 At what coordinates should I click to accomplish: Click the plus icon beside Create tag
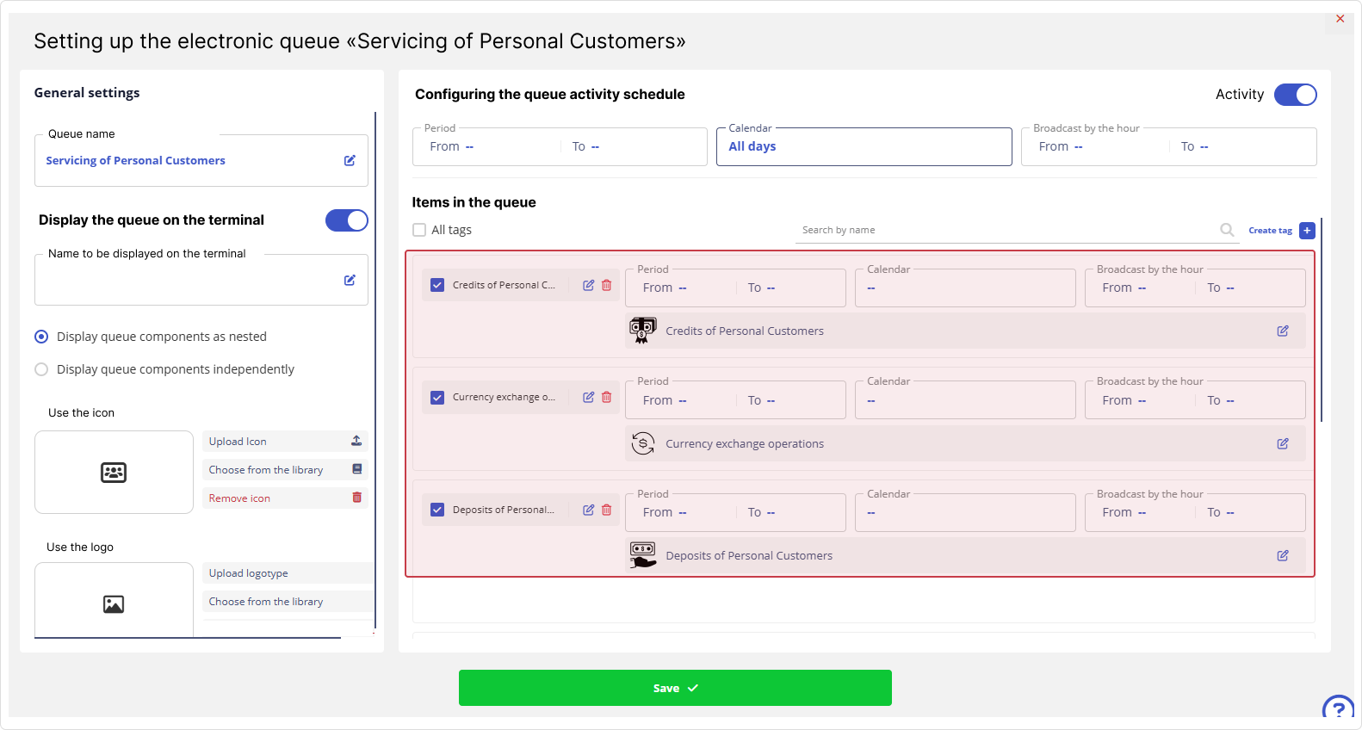pos(1307,231)
